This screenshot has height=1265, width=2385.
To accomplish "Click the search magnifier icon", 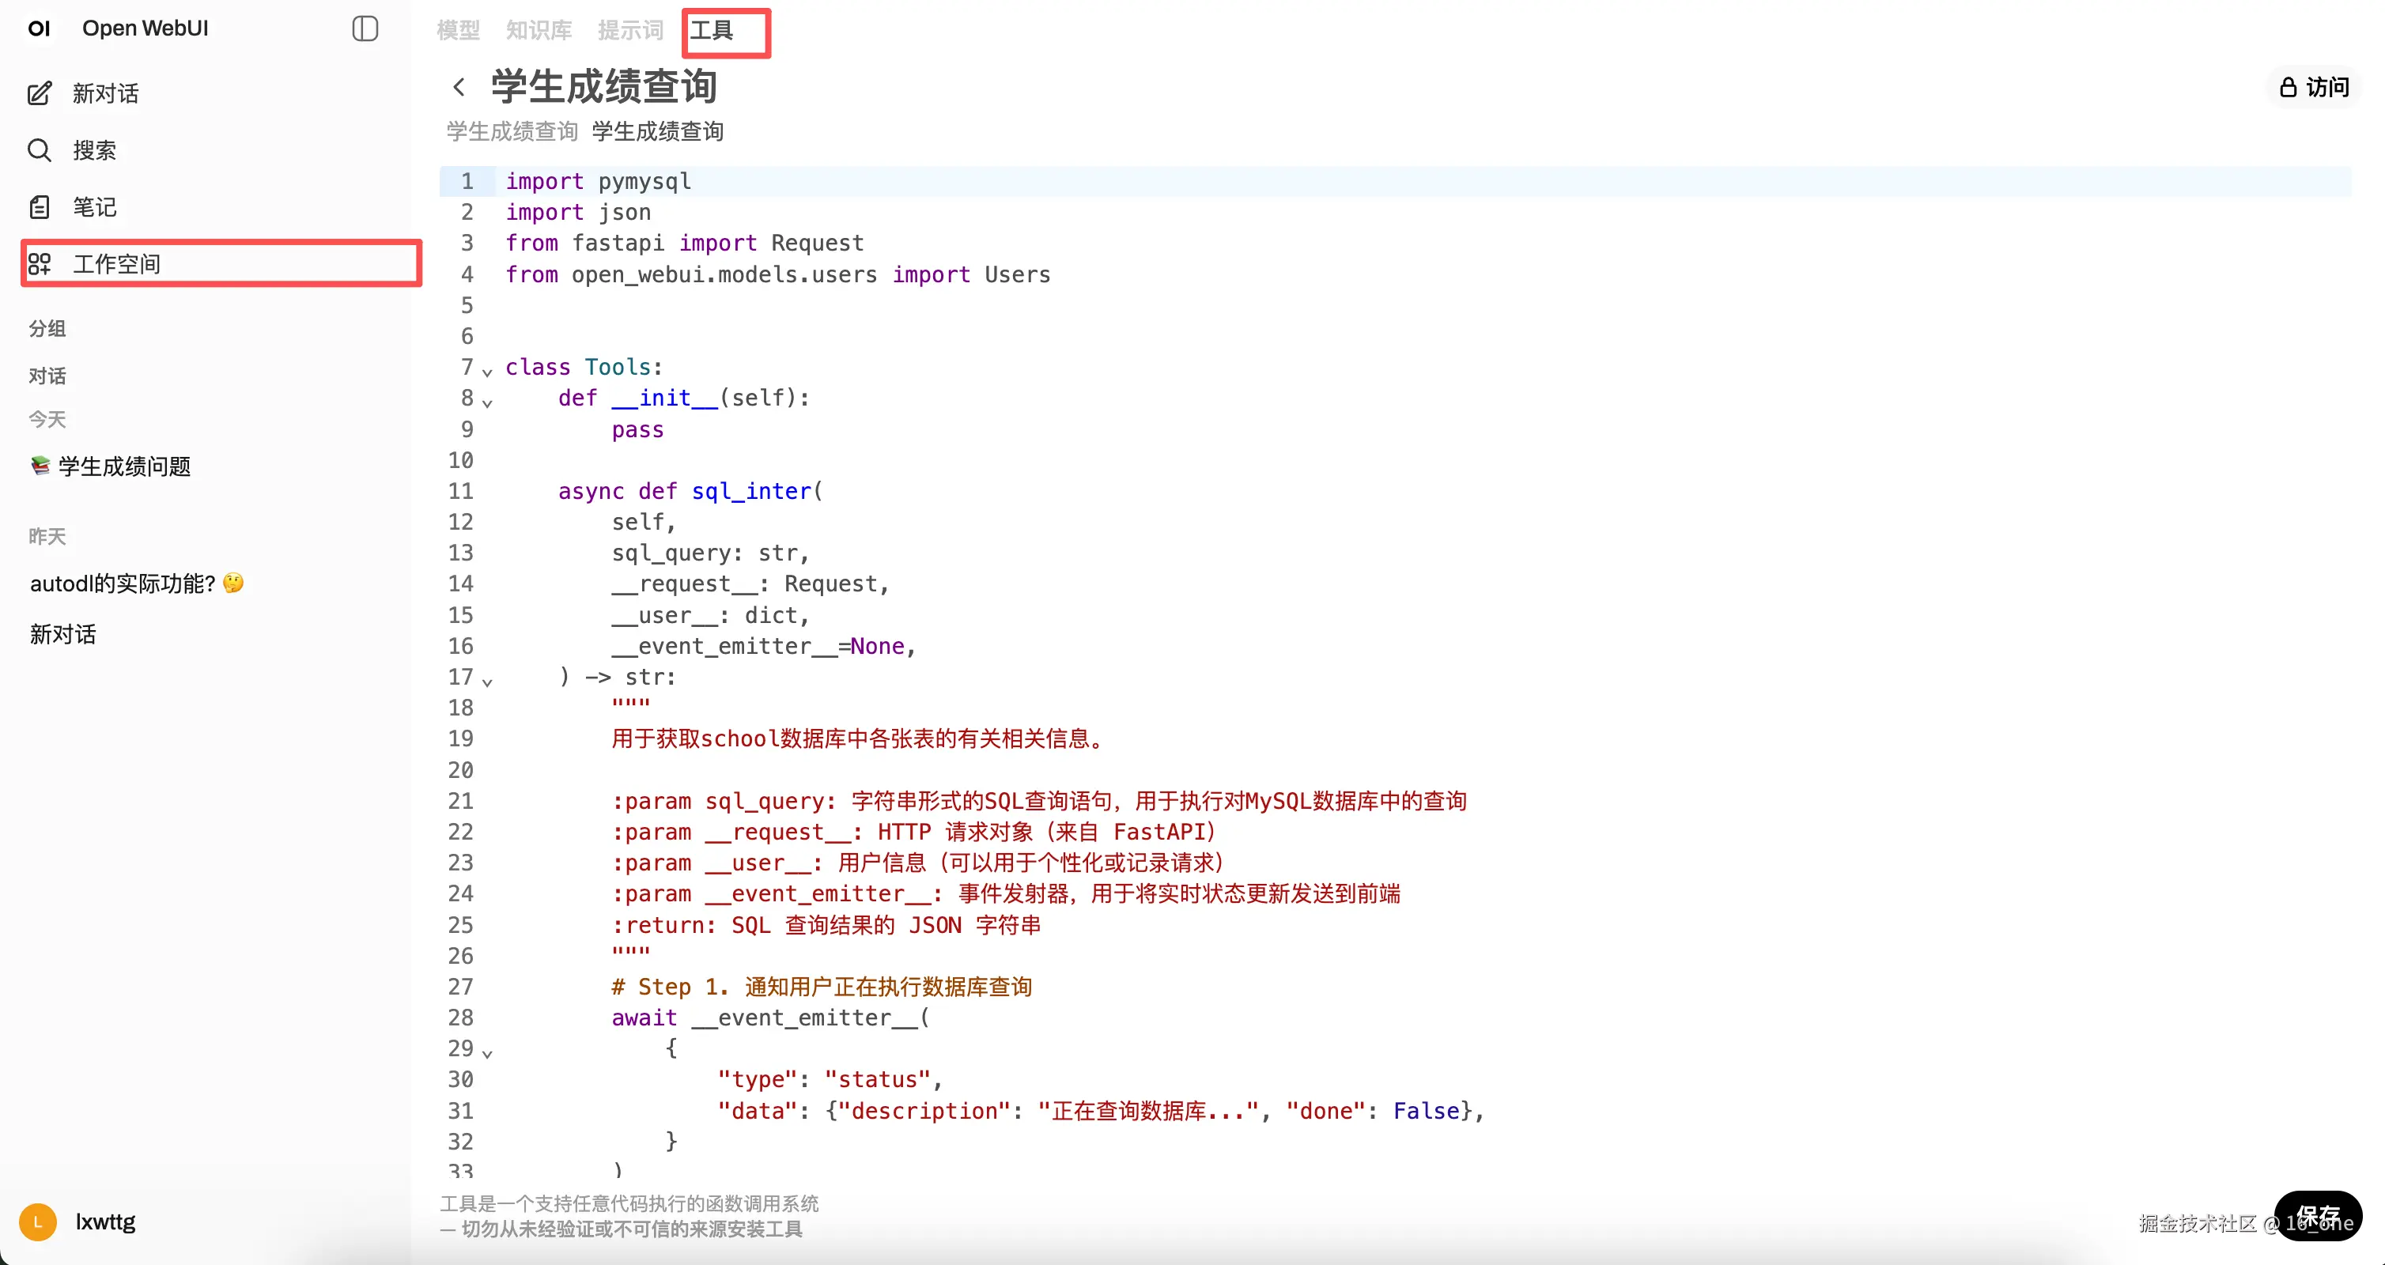I will [x=40, y=150].
